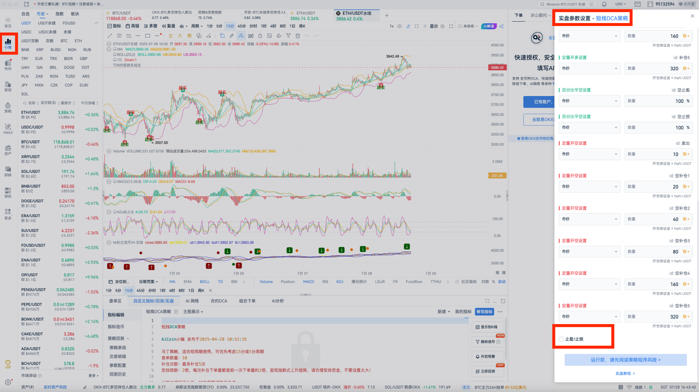Viewport: 699px width, 392px height.
Task: Open the mail envelope icon
Action: click(637, 4)
